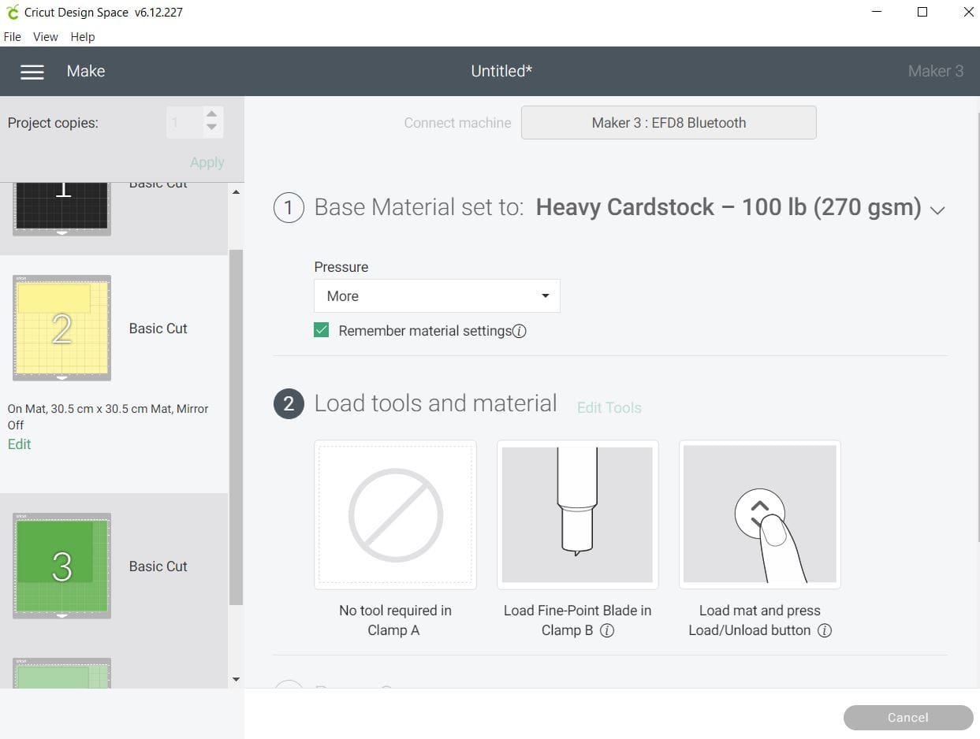
Task: Open the Help menu
Action: pyautogui.click(x=83, y=36)
